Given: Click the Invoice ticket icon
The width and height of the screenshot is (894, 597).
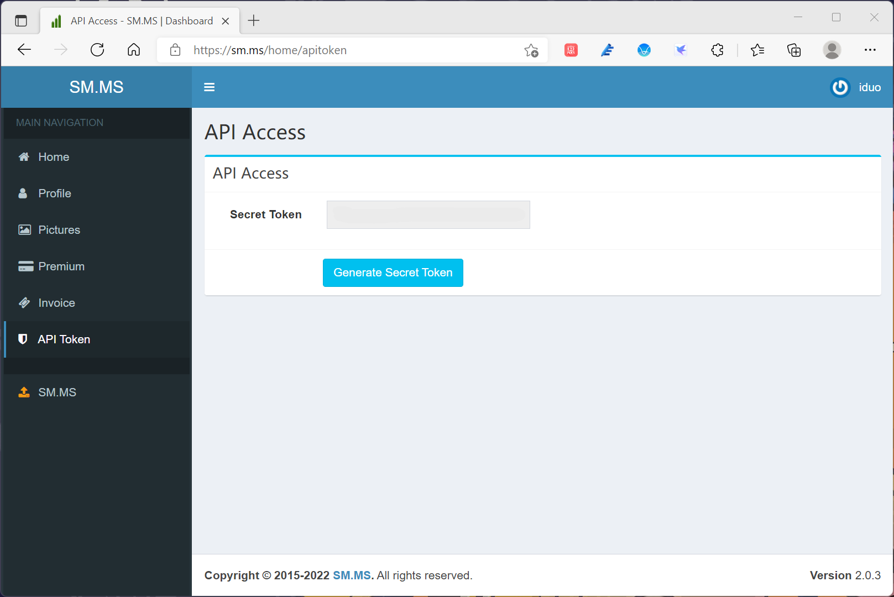Looking at the screenshot, I should [24, 303].
